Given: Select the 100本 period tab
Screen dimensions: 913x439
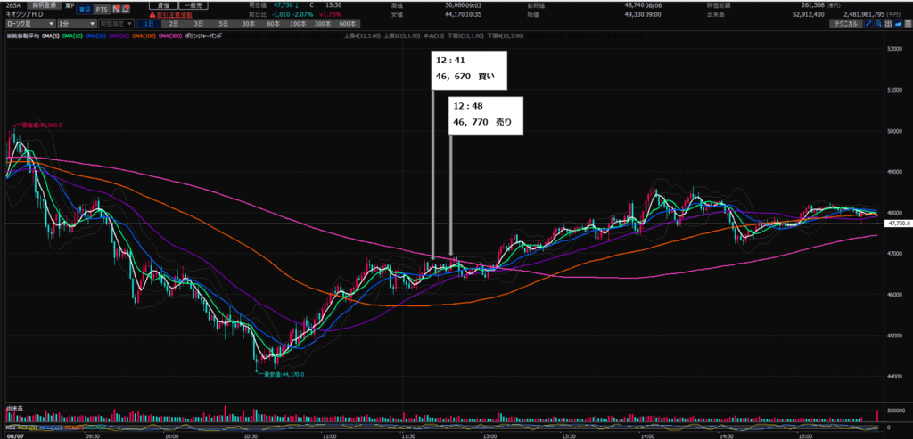Looking at the screenshot, I should point(298,24).
